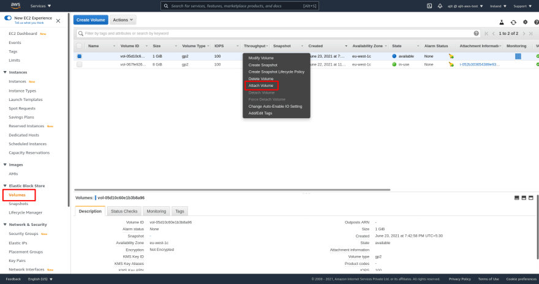
Task: Choose Change Auto-Enable IO Setting
Action: [276, 106]
